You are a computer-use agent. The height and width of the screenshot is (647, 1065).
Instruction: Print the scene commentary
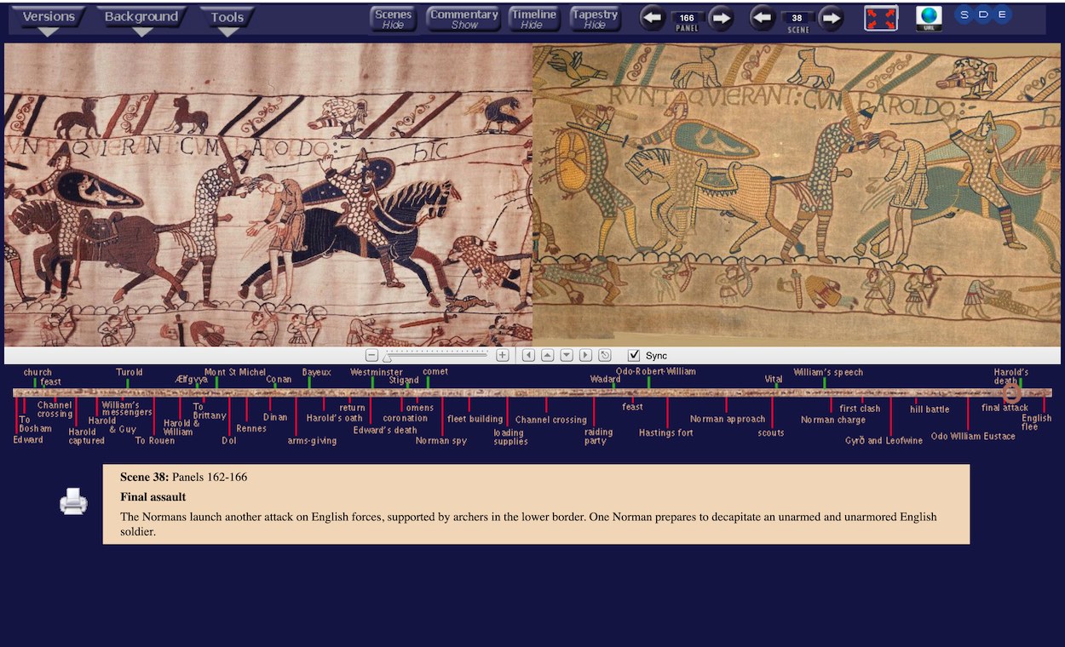click(73, 501)
